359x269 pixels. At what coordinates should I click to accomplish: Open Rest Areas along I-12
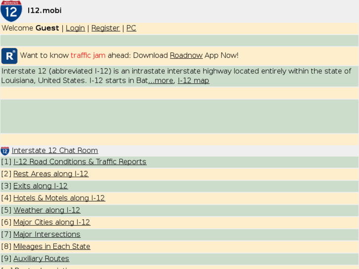[51, 174]
